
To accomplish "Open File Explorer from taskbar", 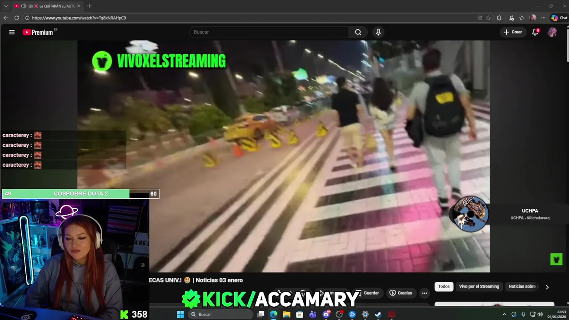I will point(287,314).
